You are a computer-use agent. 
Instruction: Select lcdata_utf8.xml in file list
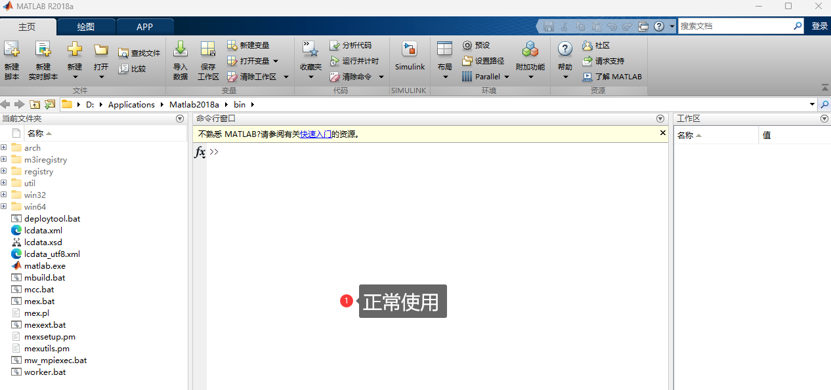52,254
